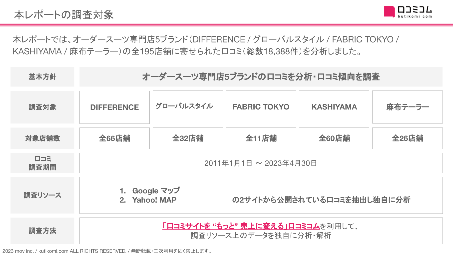The height and width of the screenshot is (255, 453).
Task: Open the pink underlined 口コミコム link
Action: point(241,226)
